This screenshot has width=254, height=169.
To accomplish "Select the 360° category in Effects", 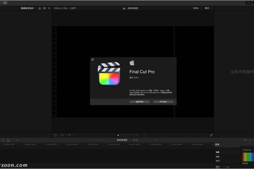I will point(218,161).
